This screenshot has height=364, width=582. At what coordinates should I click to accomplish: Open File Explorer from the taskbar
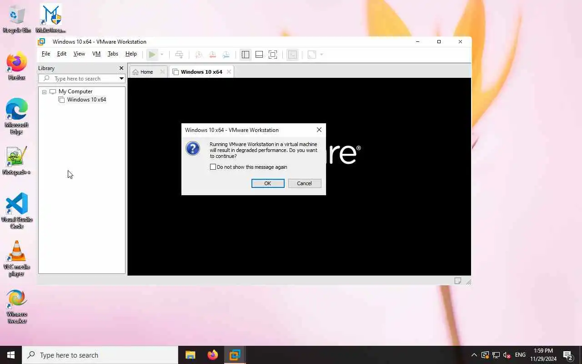click(x=190, y=355)
